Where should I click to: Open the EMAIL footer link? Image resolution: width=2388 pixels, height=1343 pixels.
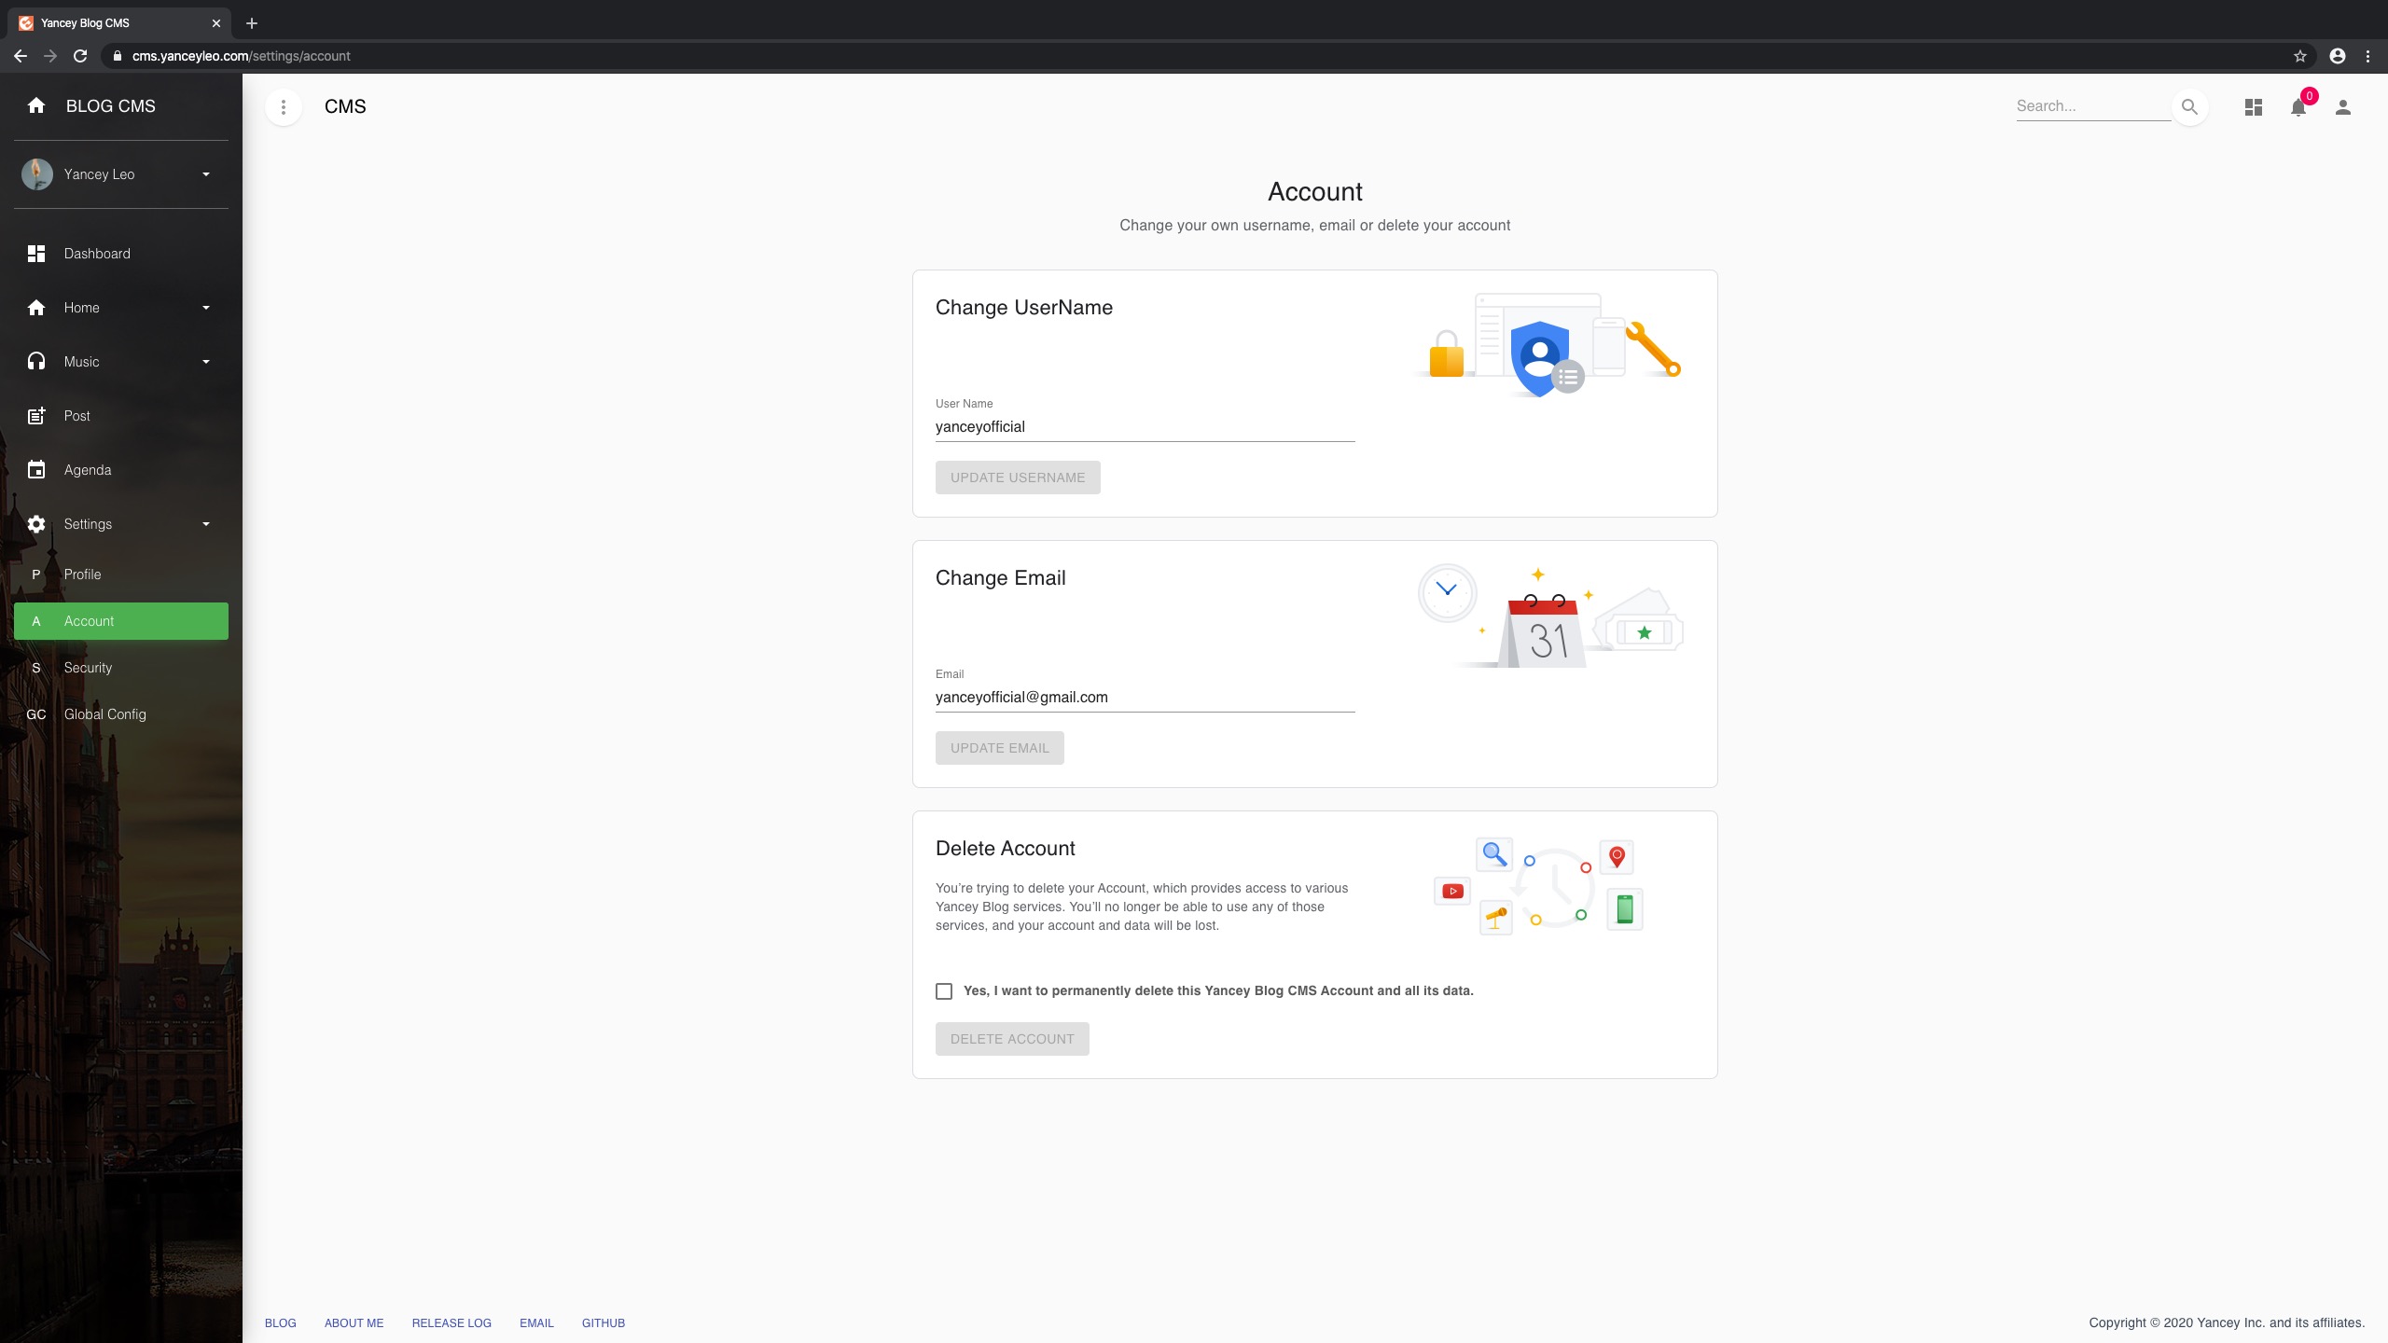tap(536, 1323)
